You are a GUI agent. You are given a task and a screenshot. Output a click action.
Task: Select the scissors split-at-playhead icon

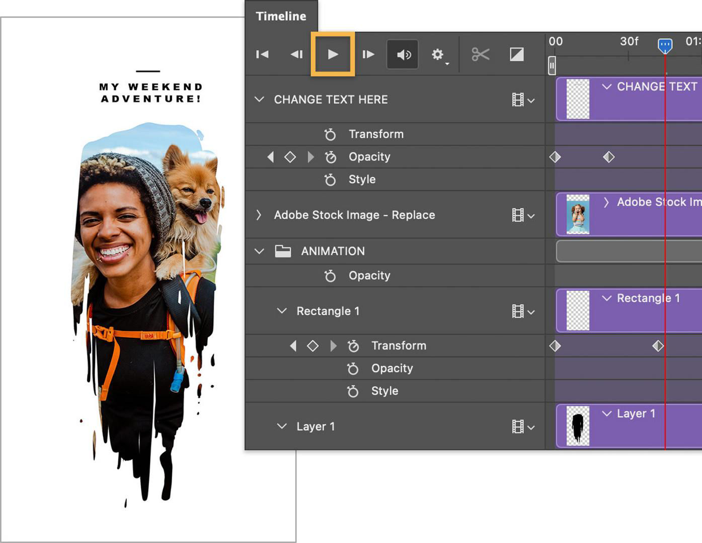480,54
